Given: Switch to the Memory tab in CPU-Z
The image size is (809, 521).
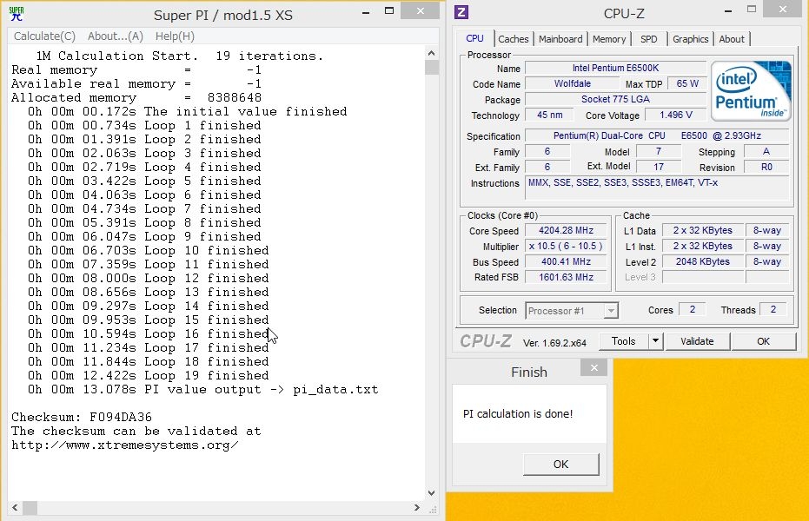Looking at the screenshot, I should (x=609, y=39).
